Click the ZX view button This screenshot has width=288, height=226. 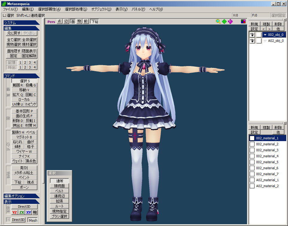pos(22,213)
